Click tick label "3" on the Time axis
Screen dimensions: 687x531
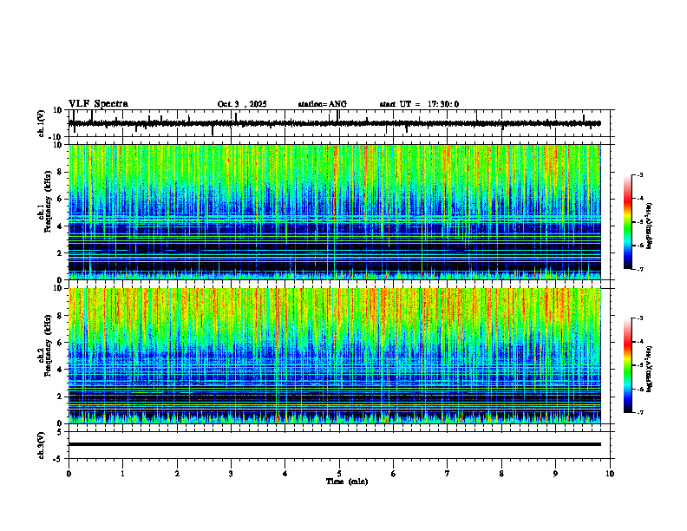tap(231, 474)
